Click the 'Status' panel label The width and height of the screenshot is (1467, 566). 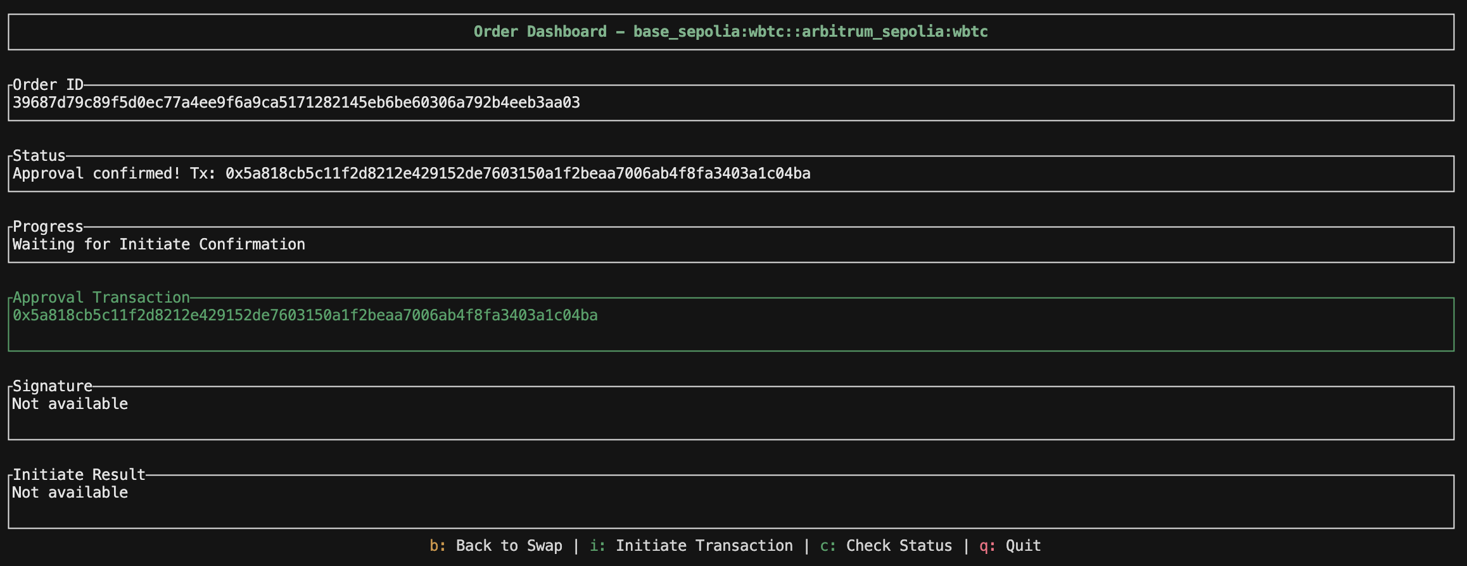pos(39,156)
